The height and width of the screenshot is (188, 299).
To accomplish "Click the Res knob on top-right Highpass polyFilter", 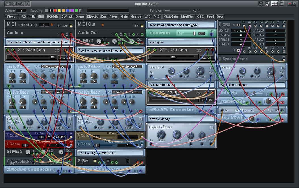I will coord(94,76).
